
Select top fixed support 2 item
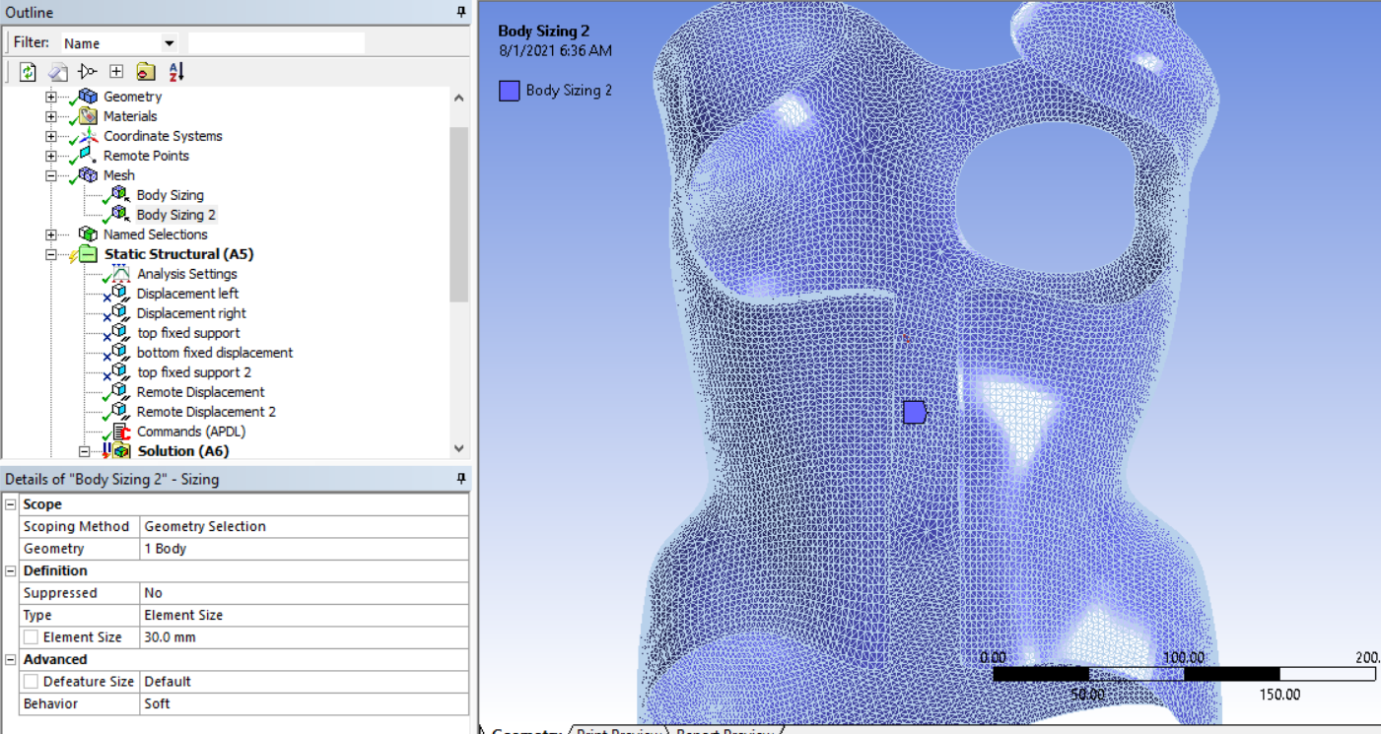click(x=194, y=372)
